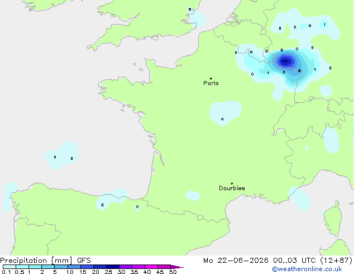The height and width of the screenshot is (274, 354).
Task: Click the 10 mm legend color swatch
Action: pos(74,267)
